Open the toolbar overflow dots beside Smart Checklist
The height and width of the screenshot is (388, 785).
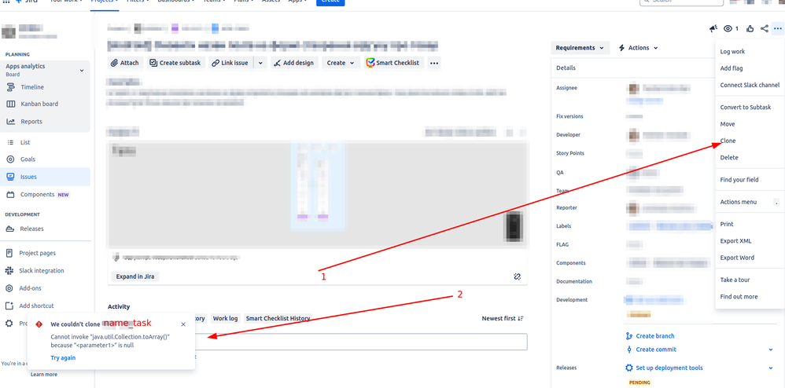click(434, 63)
